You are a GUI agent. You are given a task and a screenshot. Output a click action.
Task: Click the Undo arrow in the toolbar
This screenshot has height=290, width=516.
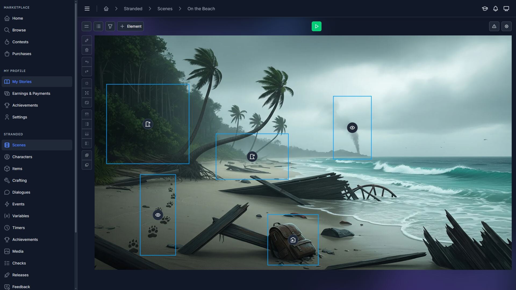click(87, 62)
